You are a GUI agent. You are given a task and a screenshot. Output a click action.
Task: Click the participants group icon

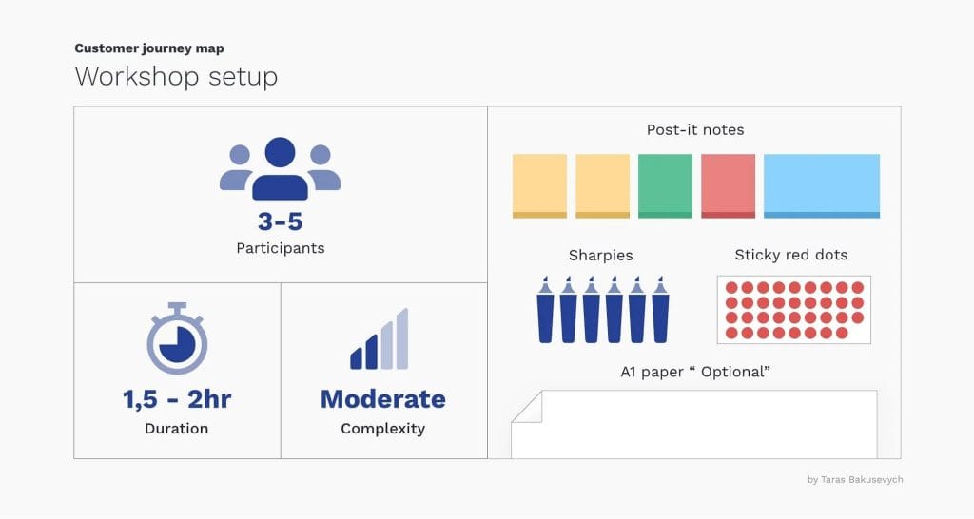pos(280,168)
